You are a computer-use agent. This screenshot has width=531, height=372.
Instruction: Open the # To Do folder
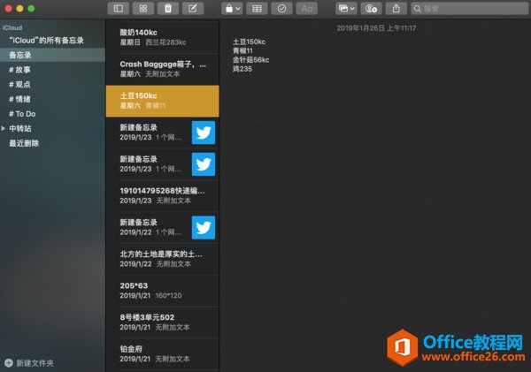pos(52,114)
